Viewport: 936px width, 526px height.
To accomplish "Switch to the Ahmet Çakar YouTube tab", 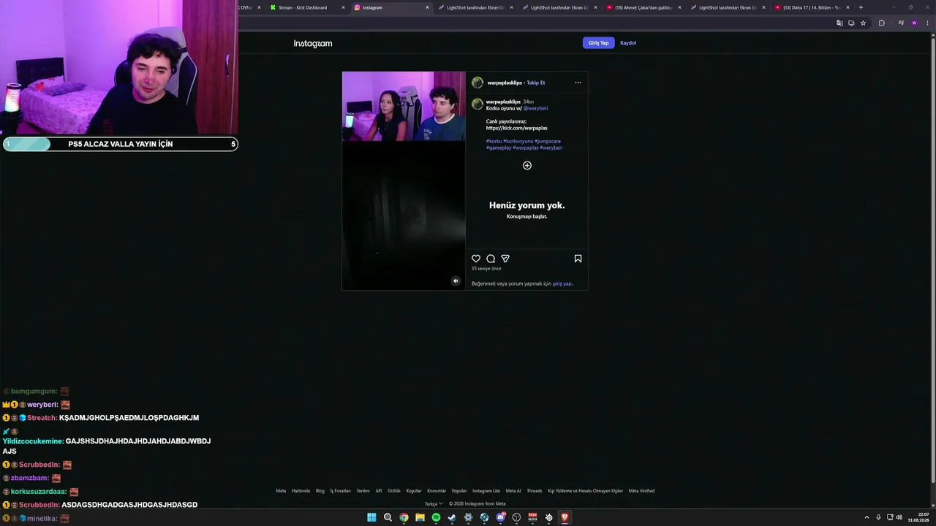I will [643, 7].
